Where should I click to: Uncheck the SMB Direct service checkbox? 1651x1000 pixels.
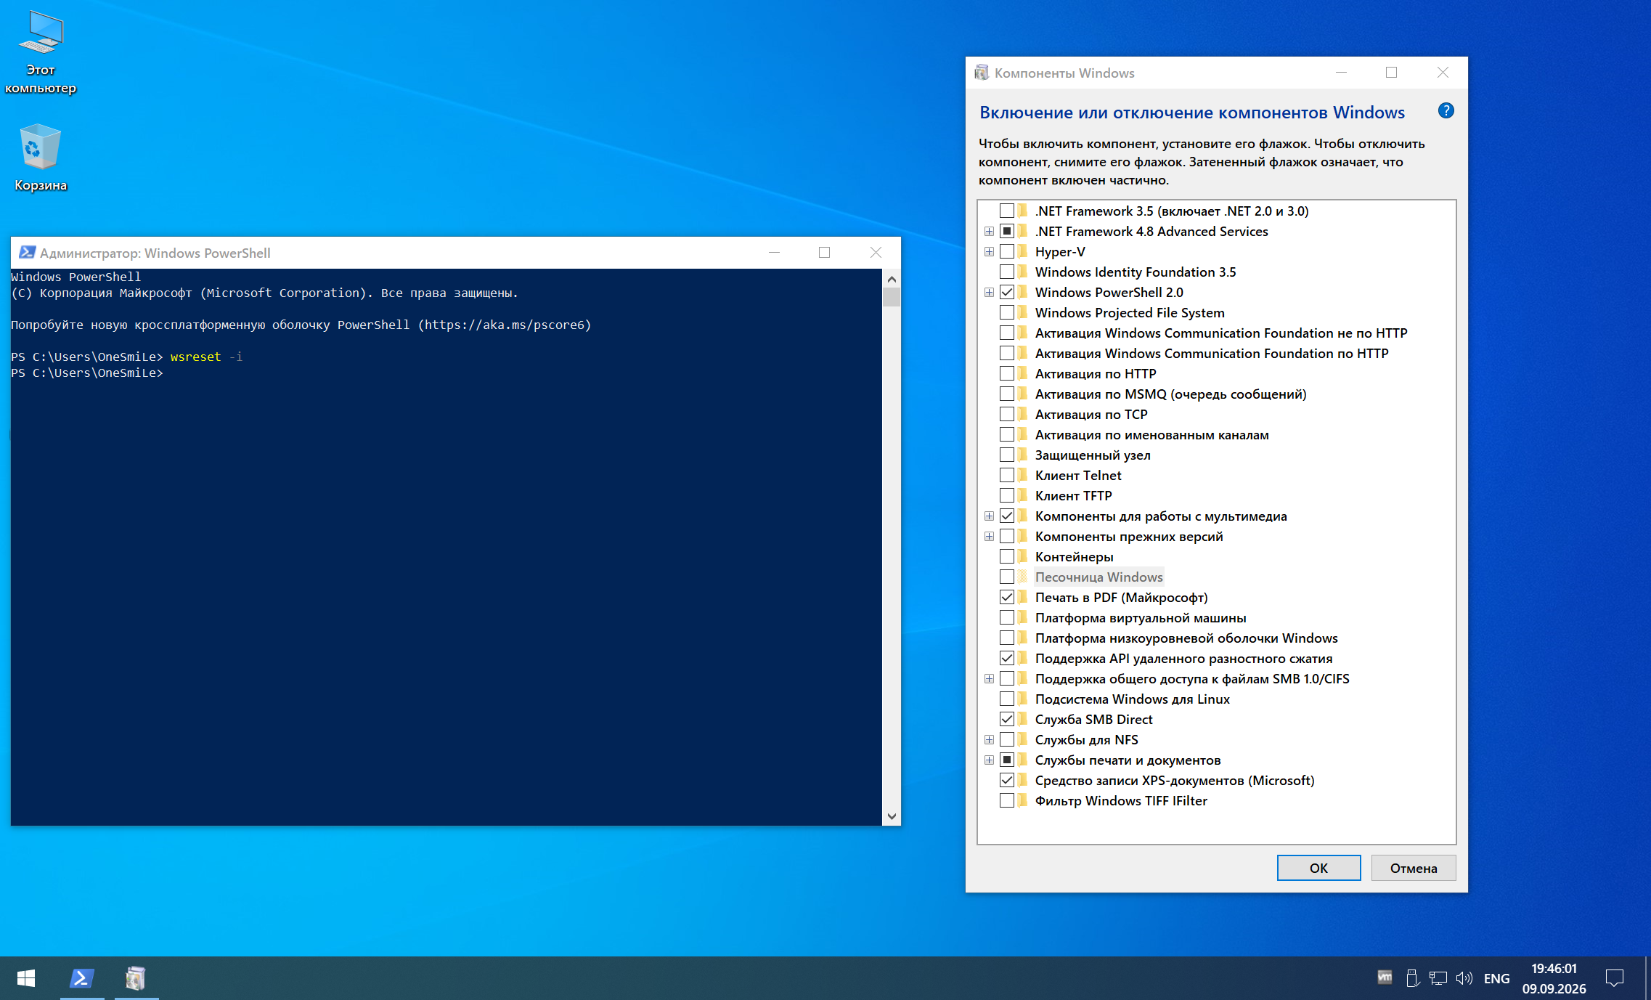pos(1007,719)
